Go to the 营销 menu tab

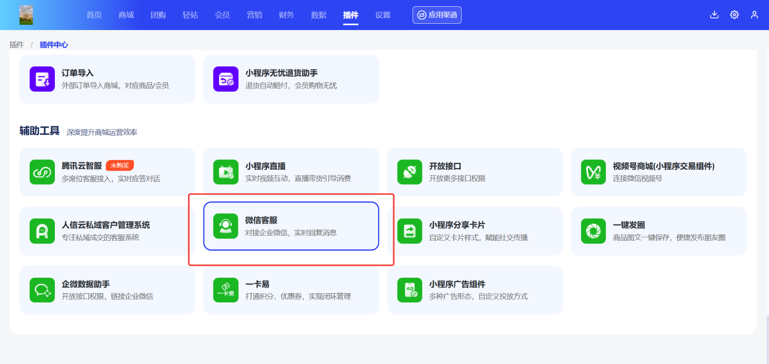tap(254, 15)
